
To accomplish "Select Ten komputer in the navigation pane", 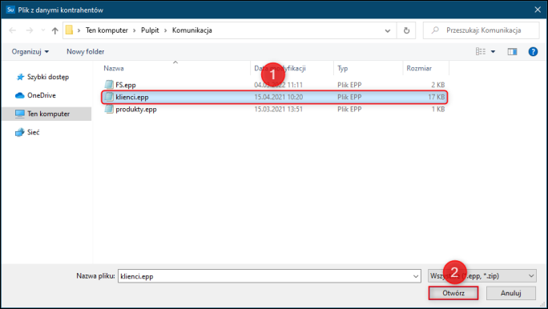I will pos(48,114).
